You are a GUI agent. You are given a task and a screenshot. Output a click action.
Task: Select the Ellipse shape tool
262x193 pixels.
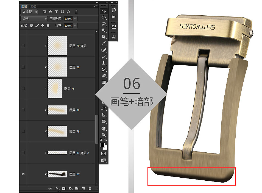[104, 121]
